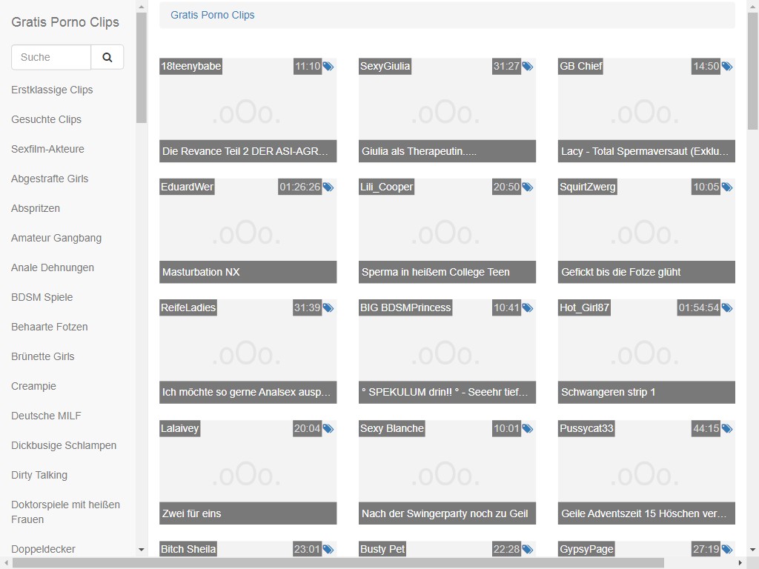Click tag icon on GB Chief clip
The height and width of the screenshot is (569, 759).
[727, 67]
